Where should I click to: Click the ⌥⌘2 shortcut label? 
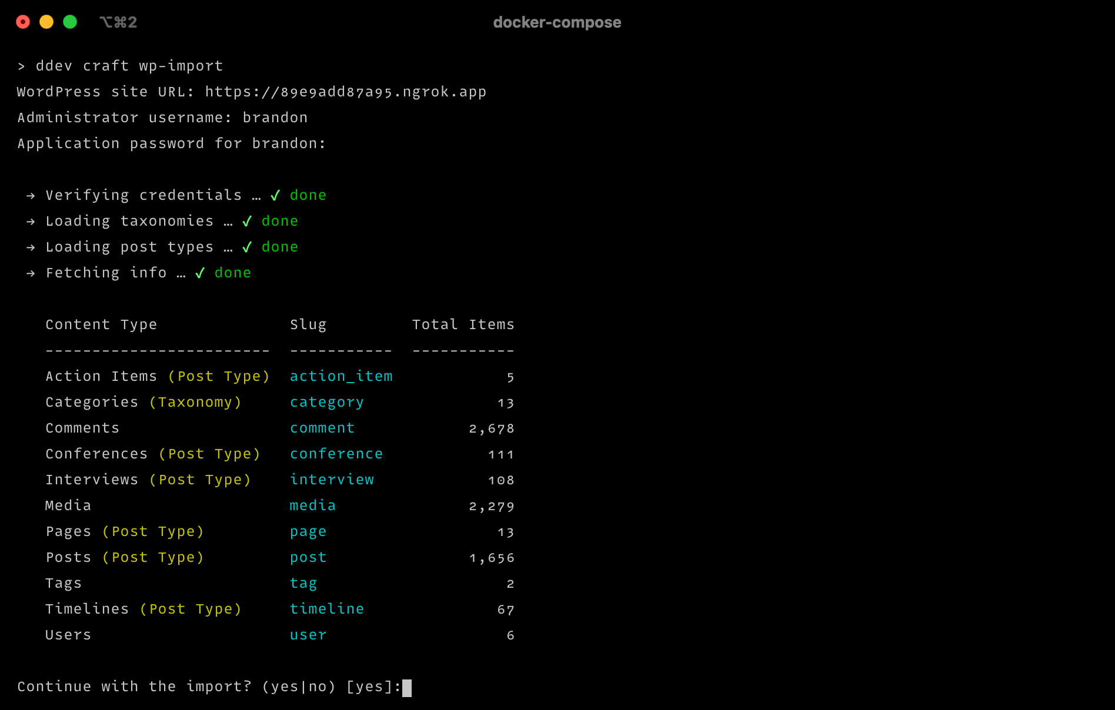[118, 22]
